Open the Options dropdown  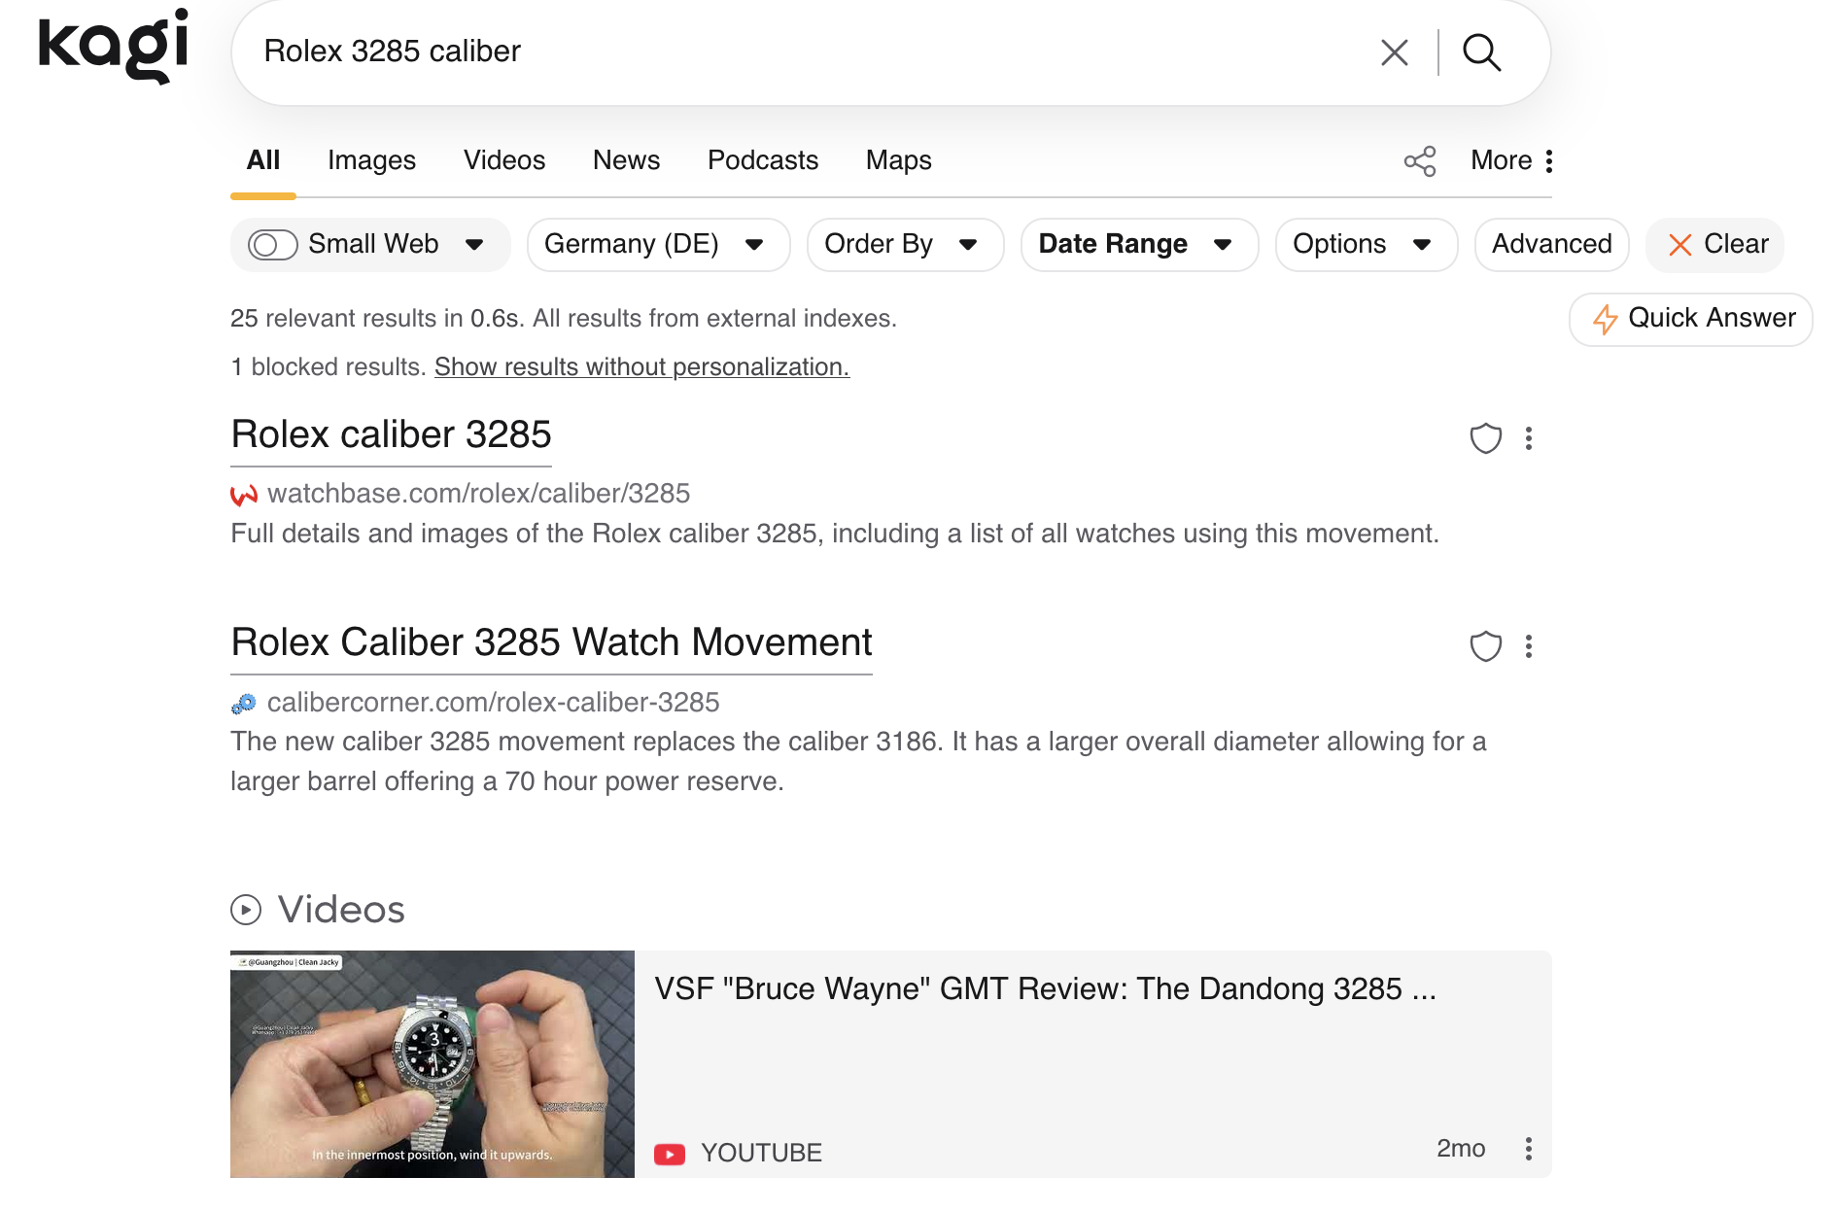(1365, 244)
